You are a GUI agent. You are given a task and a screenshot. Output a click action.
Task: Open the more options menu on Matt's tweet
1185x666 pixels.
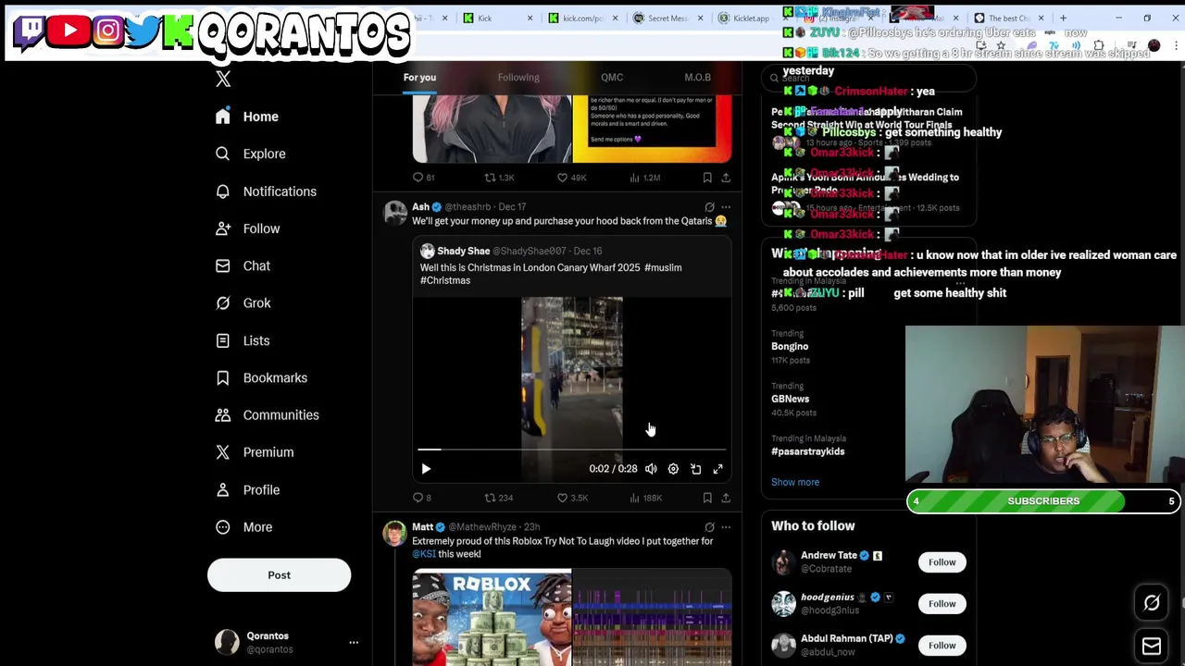(726, 527)
